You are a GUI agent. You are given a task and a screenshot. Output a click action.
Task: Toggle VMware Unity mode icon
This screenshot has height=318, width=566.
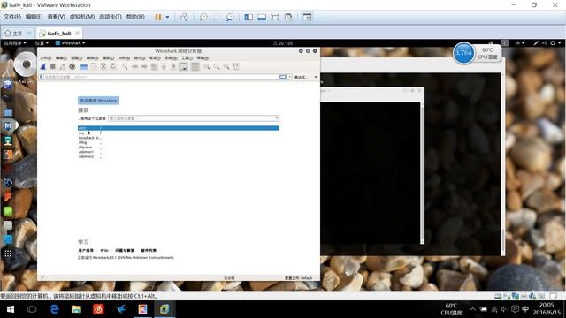coord(288,17)
